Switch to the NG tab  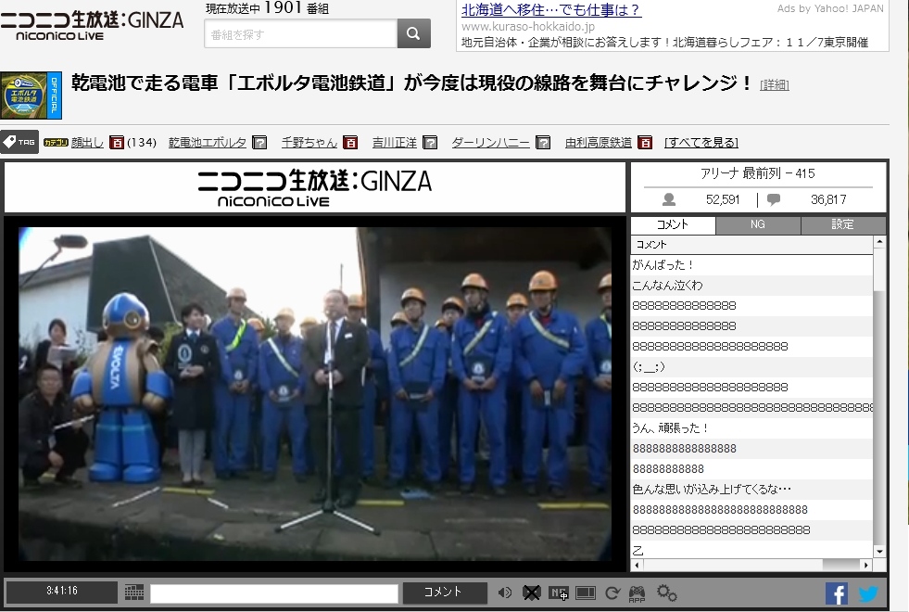[x=758, y=225]
